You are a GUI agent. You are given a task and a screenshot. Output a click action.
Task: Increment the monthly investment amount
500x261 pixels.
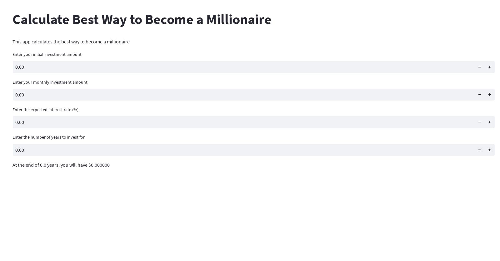490,95
